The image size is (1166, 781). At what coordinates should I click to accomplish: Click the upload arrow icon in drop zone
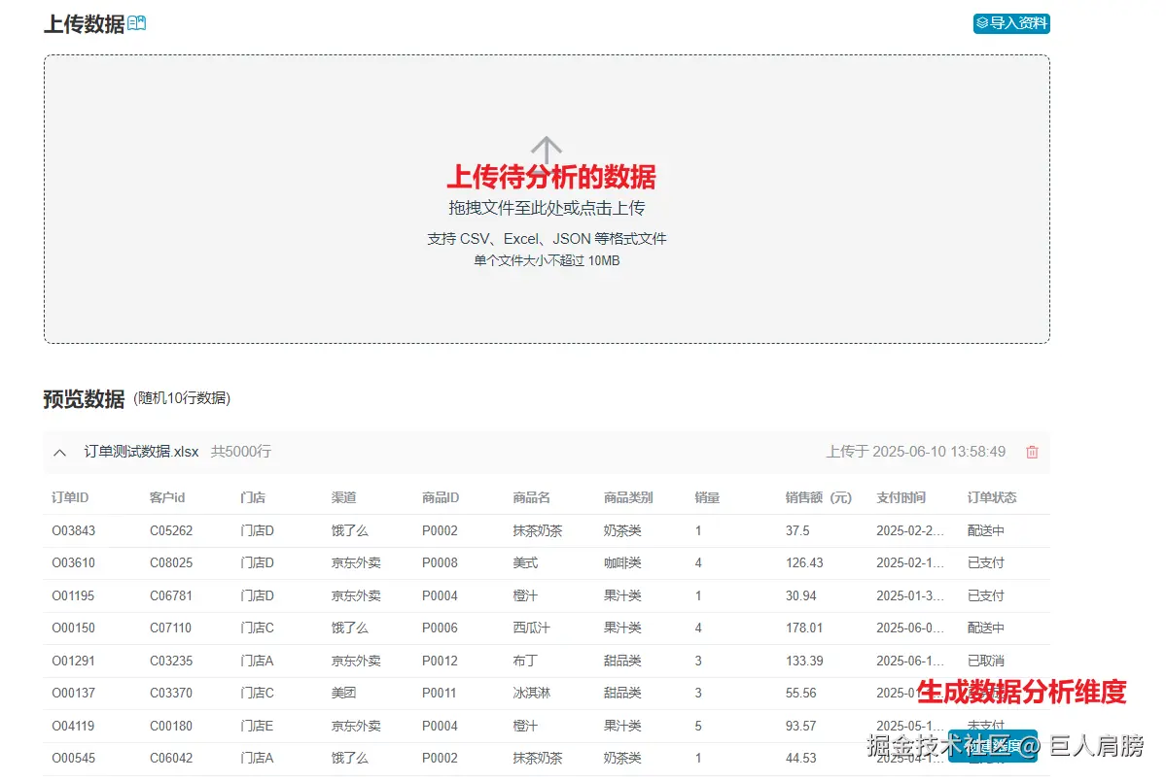pos(546,150)
